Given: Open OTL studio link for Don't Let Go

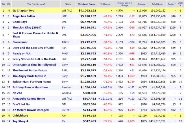Looking at the screenshot, I should (64, 105).
